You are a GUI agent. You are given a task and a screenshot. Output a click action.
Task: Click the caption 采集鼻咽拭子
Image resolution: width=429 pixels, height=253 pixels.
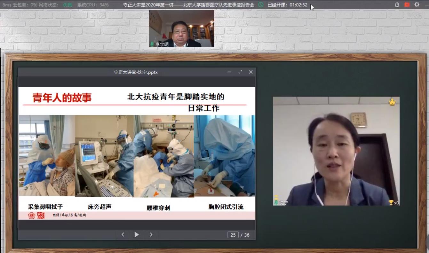click(x=45, y=207)
